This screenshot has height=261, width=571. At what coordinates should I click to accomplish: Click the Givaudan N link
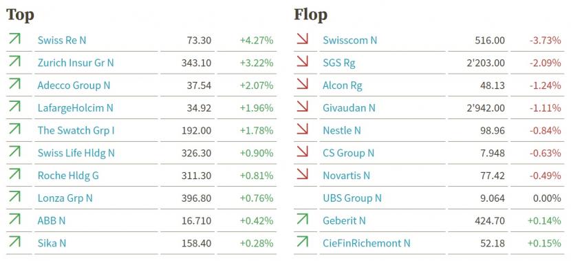pos(349,108)
